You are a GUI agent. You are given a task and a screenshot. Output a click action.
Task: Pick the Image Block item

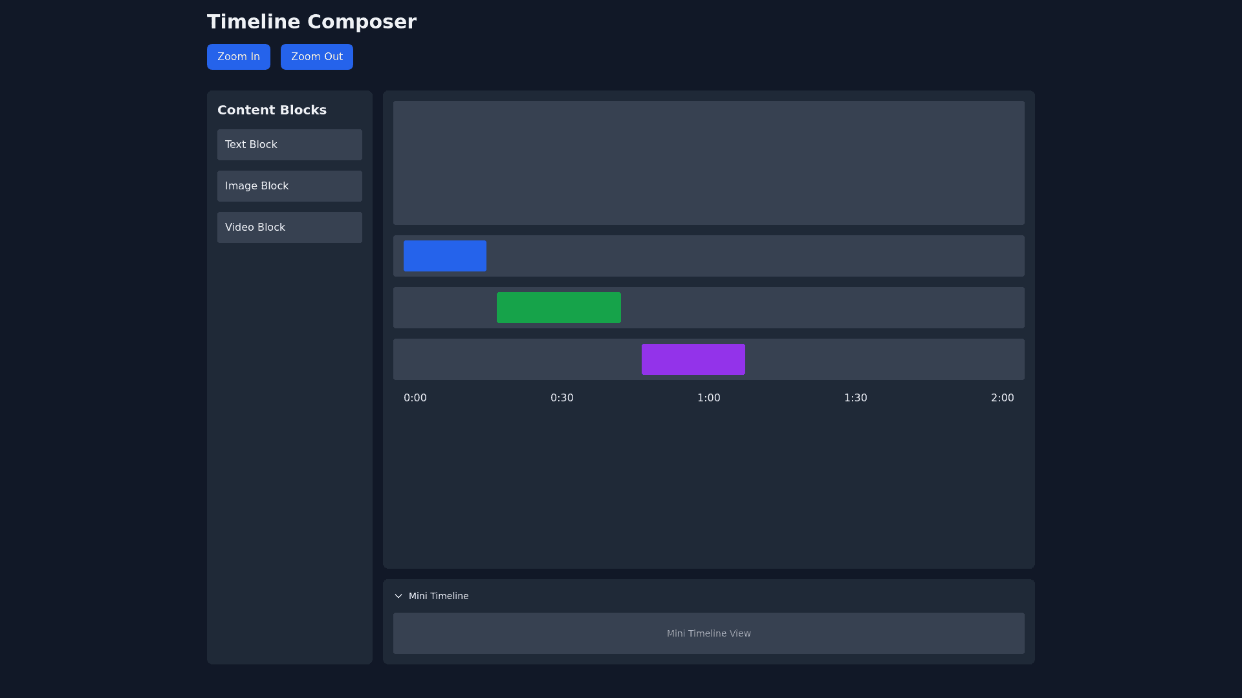[x=289, y=186]
